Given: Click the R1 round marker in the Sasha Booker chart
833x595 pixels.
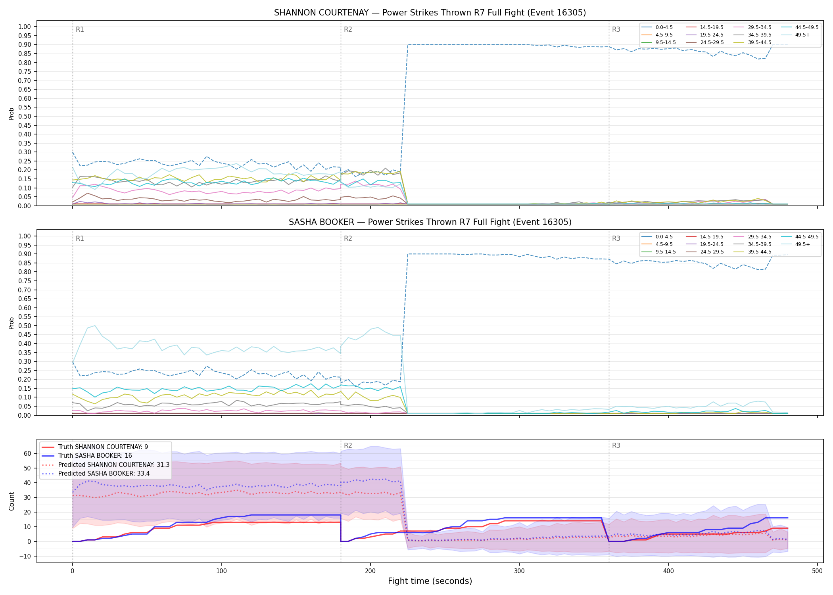Looking at the screenshot, I should 80,238.
